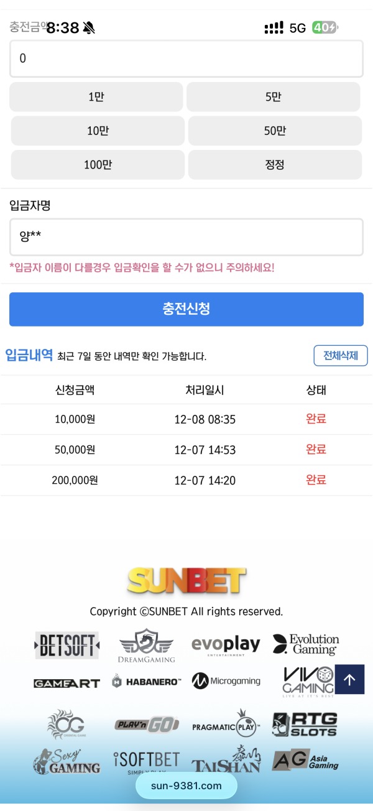Image resolution: width=373 pixels, height=811 pixels.
Task: Click the RTG Slots logo
Action: pos(305,725)
